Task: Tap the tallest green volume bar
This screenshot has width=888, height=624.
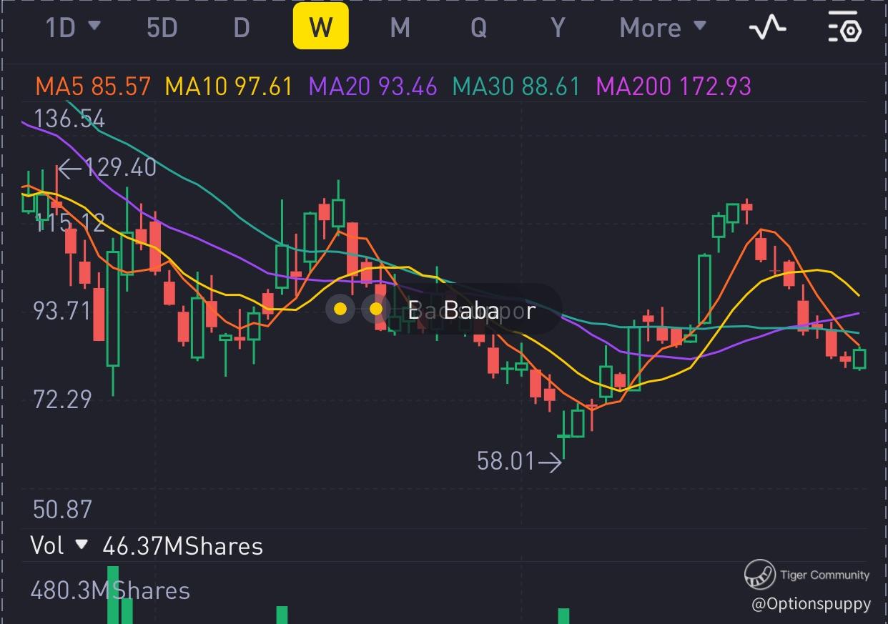Action: coord(112,595)
